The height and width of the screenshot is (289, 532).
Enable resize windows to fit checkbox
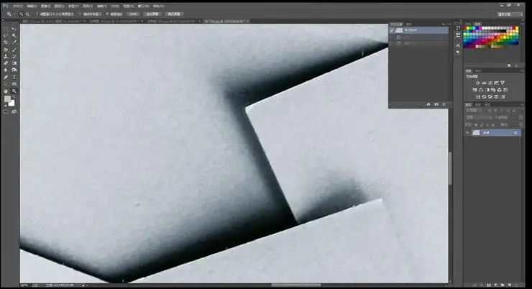(37, 14)
